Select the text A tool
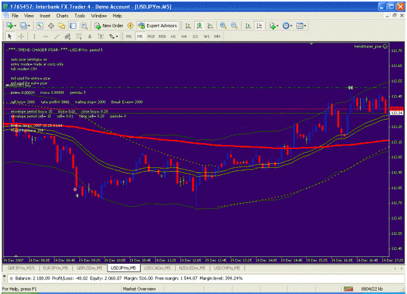407x294 pixels. pos(90,36)
